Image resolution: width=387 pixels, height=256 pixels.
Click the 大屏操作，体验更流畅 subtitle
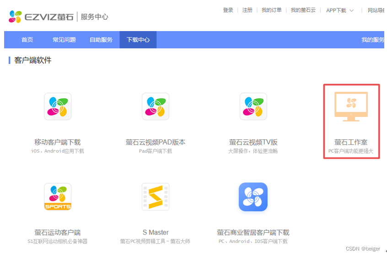coord(253,151)
